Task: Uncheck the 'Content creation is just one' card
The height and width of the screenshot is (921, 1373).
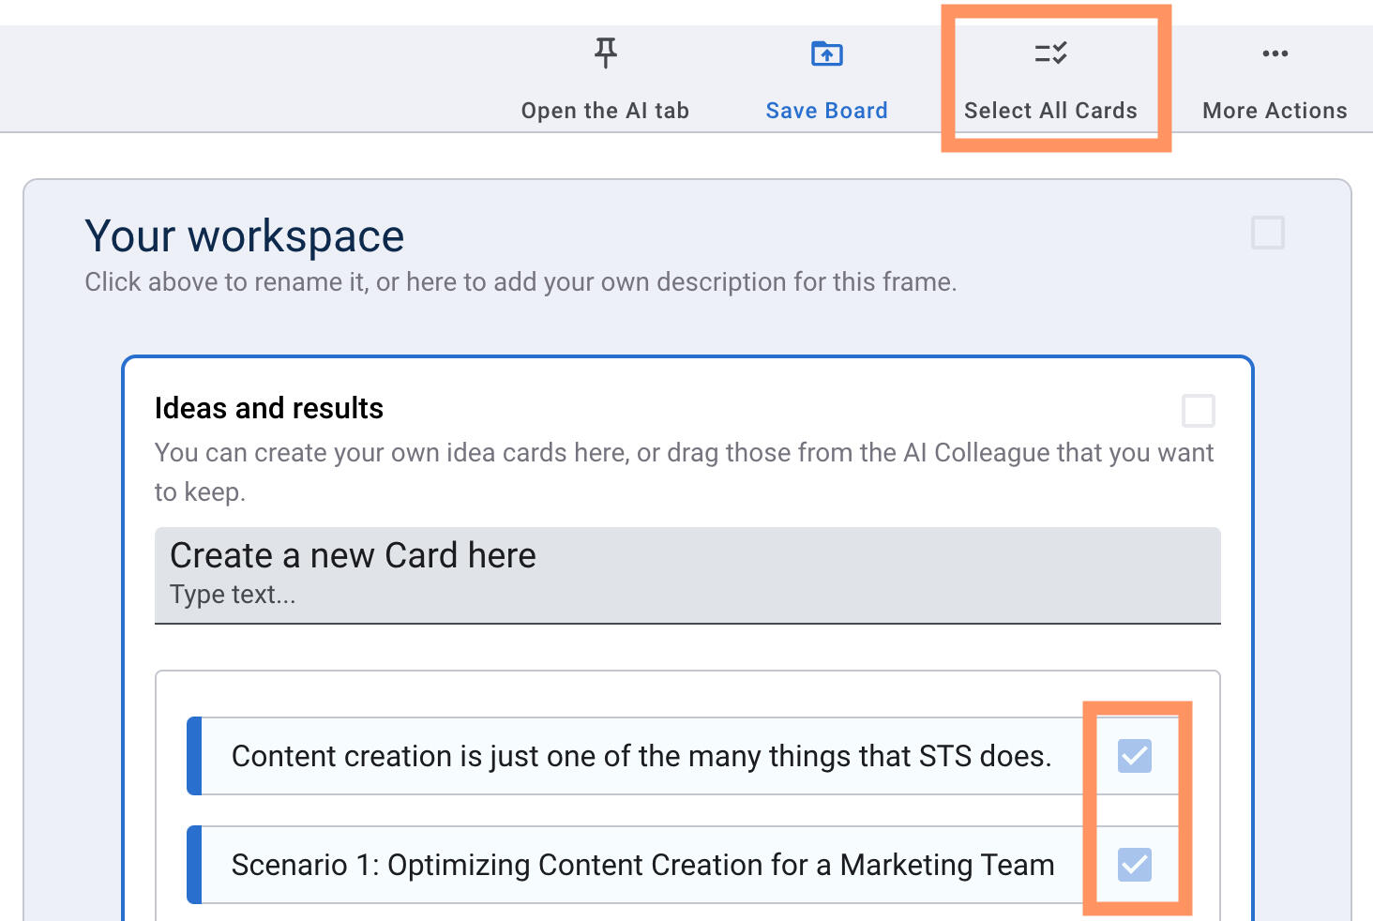Action: point(1134,756)
